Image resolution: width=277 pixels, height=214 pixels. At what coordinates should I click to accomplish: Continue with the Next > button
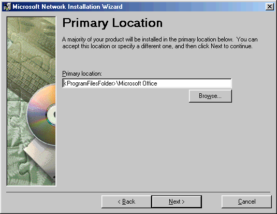point(177,202)
